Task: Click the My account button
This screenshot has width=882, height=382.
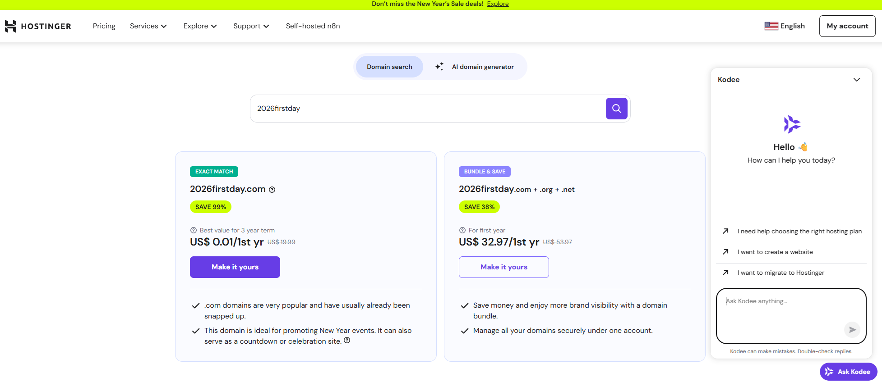Action: pos(847,26)
